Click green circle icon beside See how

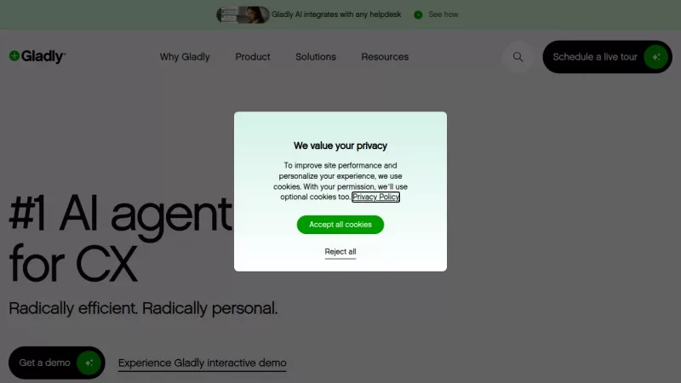(x=418, y=14)
